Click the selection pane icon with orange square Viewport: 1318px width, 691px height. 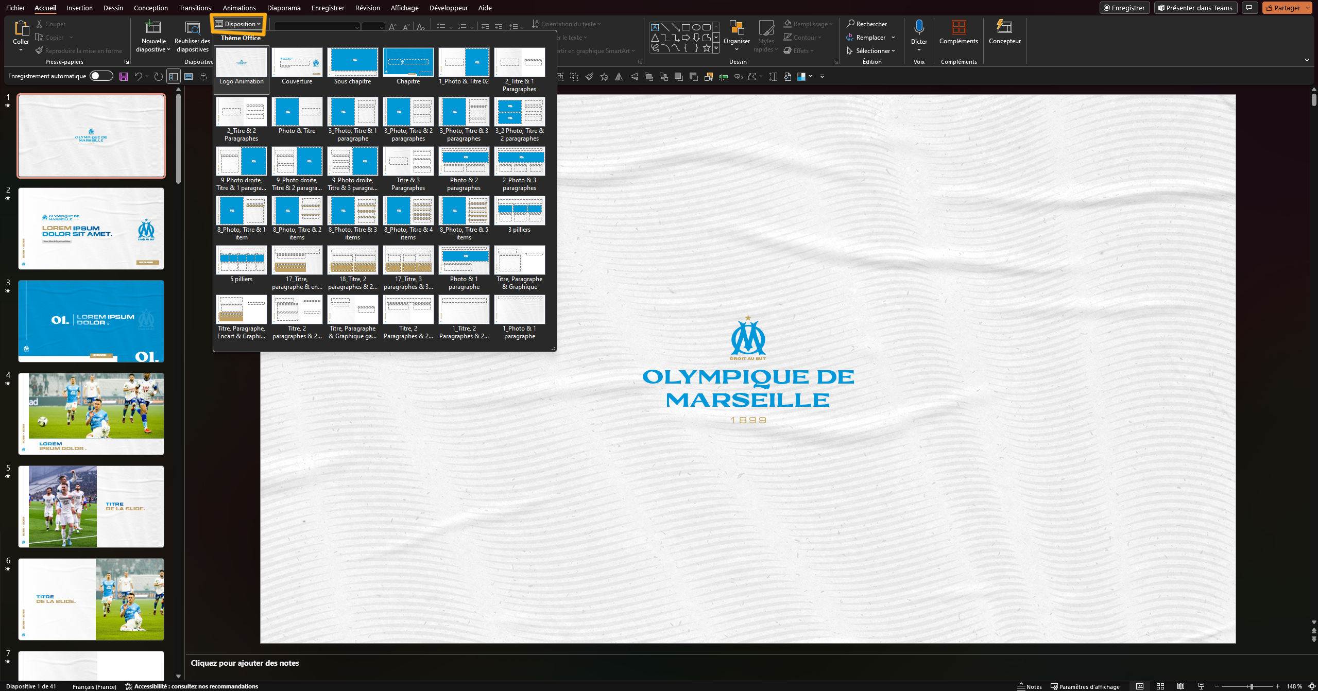[709, 77]
